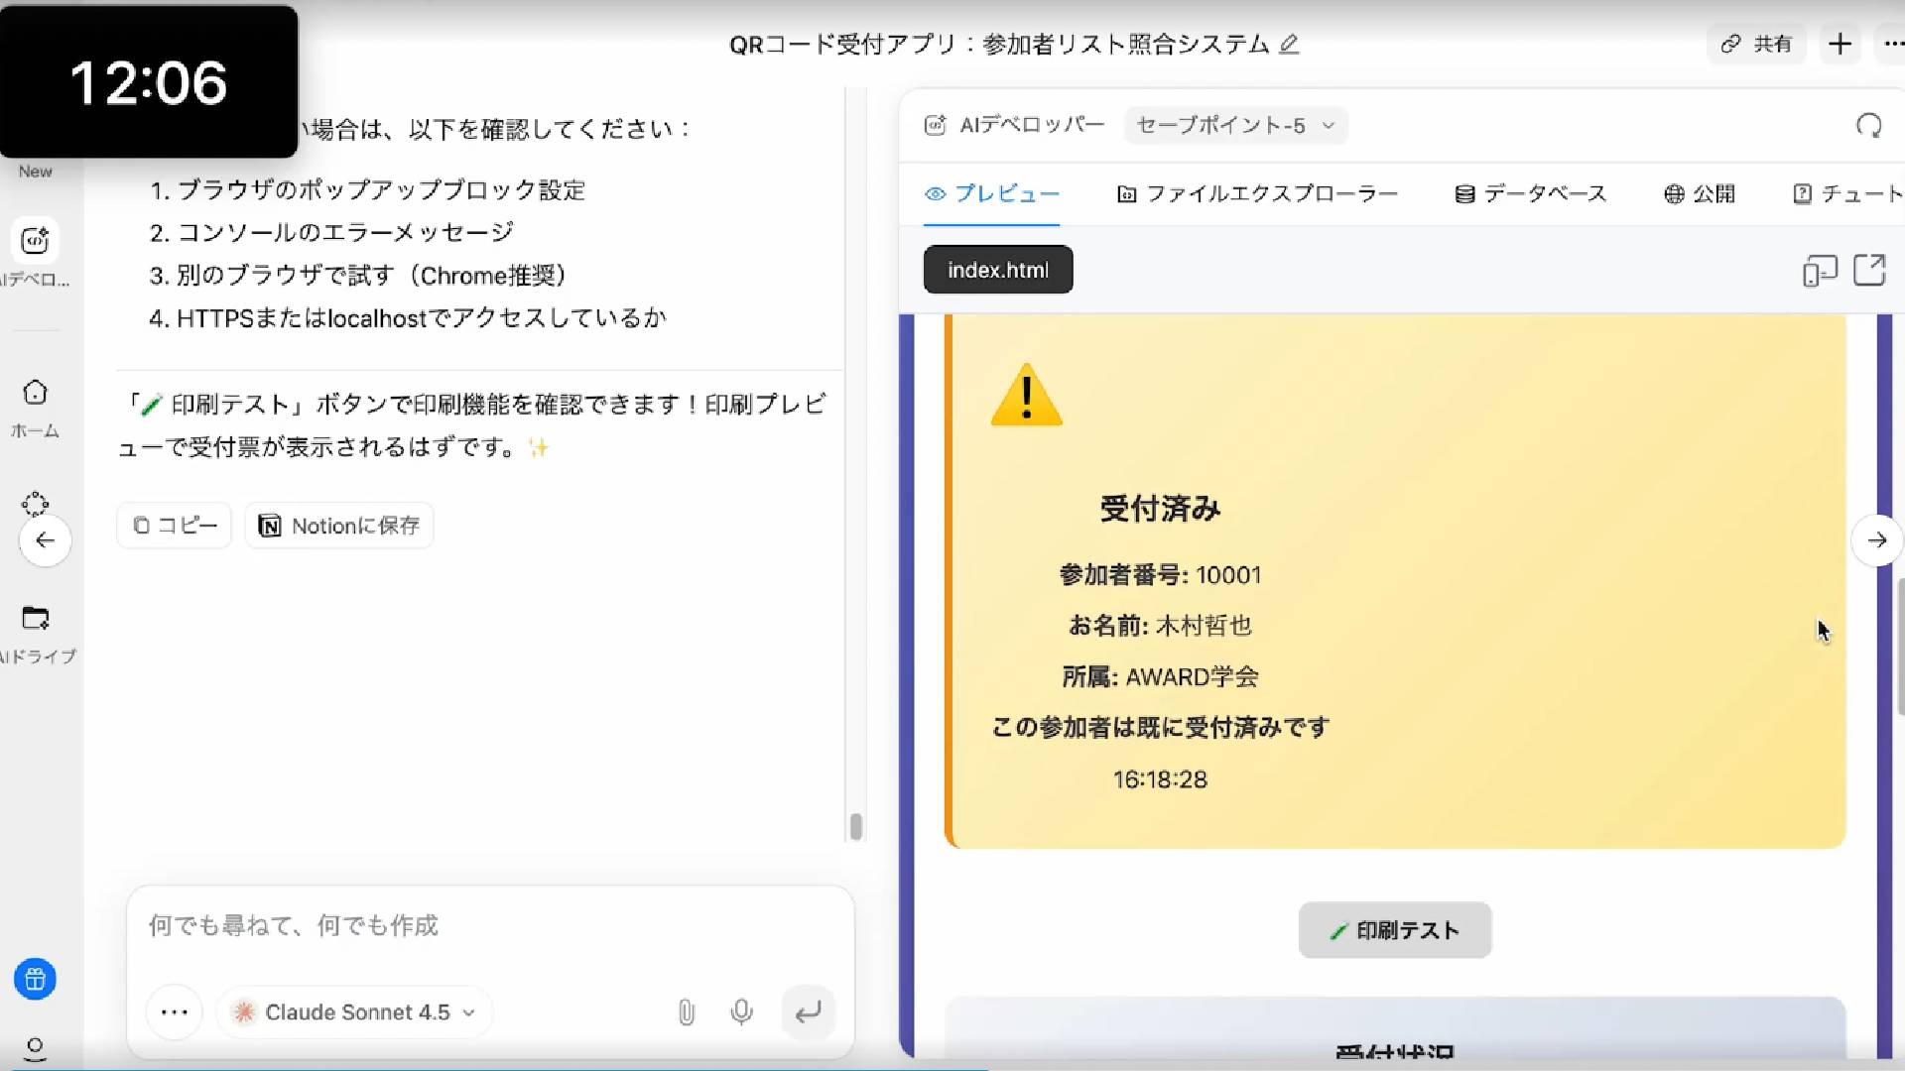Click the 印刷テスト button

pyautogui.click(x=1394, y=930)
